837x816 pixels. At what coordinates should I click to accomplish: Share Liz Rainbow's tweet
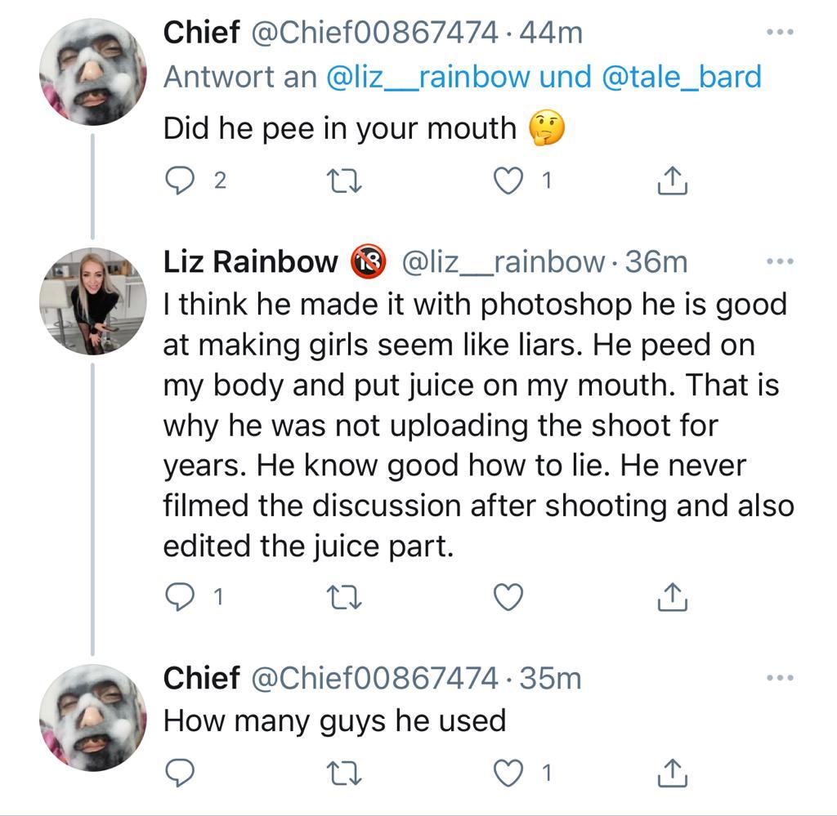point(674,600)
